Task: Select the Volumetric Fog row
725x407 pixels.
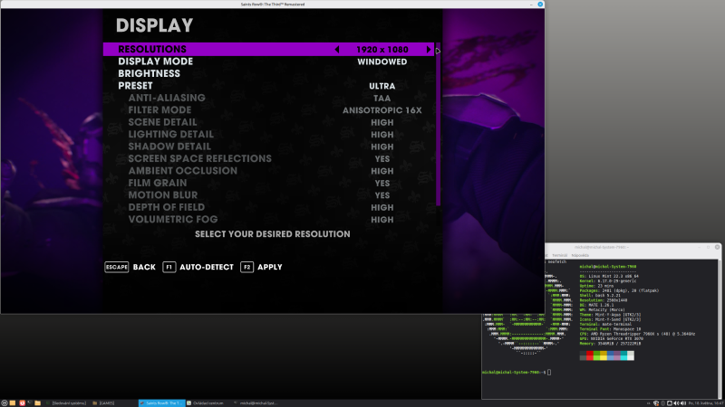Action: [x=268, y=219]
